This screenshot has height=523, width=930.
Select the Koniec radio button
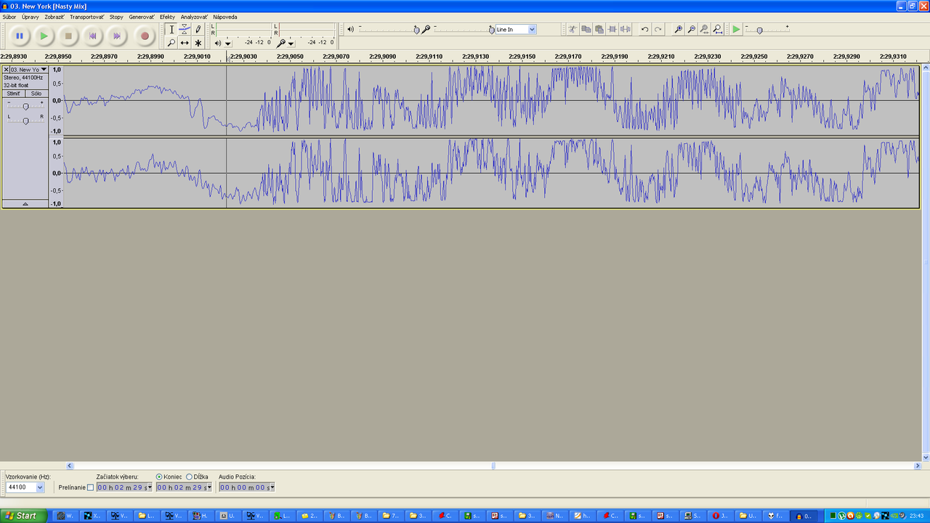159,477
